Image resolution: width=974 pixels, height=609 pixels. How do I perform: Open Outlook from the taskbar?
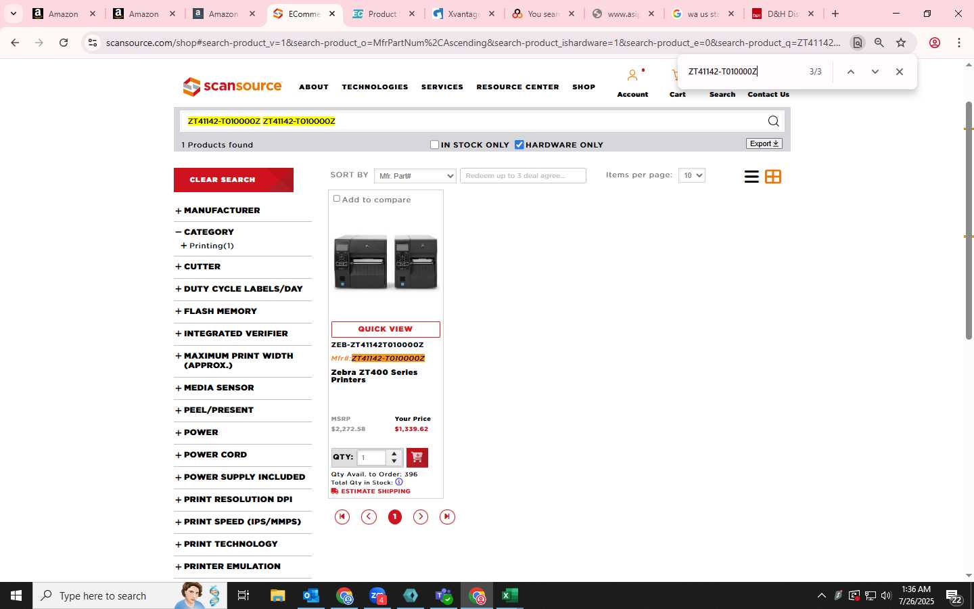click(311, 595)
